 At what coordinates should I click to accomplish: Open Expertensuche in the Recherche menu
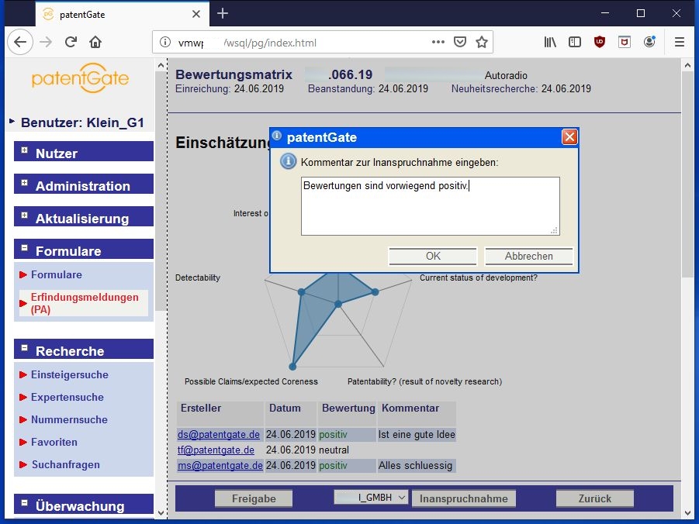tap(67, 397)
